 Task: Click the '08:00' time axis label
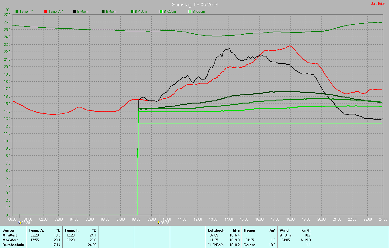pyautogui.click(x=136, y=219)
